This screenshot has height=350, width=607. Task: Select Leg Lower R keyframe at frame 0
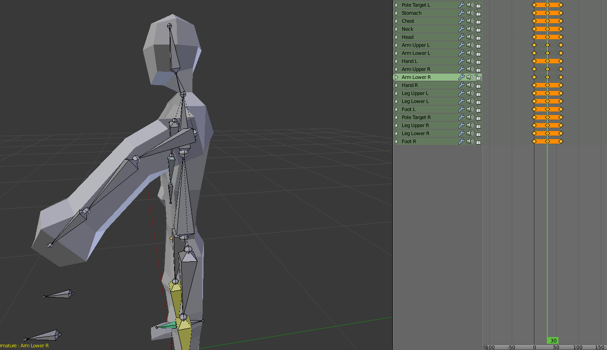click(x=534, y=133)
